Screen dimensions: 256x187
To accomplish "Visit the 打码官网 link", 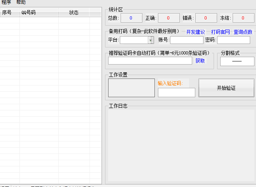I will 221,32.
